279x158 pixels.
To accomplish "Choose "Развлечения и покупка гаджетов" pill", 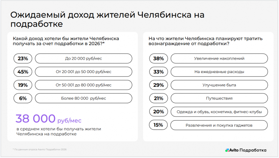I will pyautogui.click(x=219, y=125).
